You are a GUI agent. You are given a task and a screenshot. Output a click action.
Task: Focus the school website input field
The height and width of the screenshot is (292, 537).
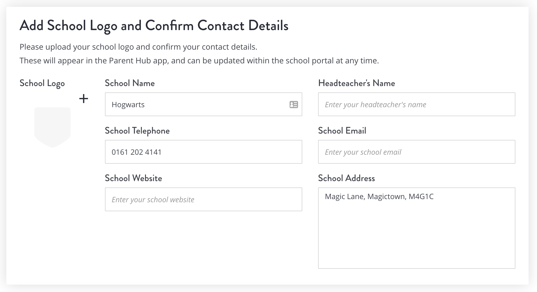203,199
